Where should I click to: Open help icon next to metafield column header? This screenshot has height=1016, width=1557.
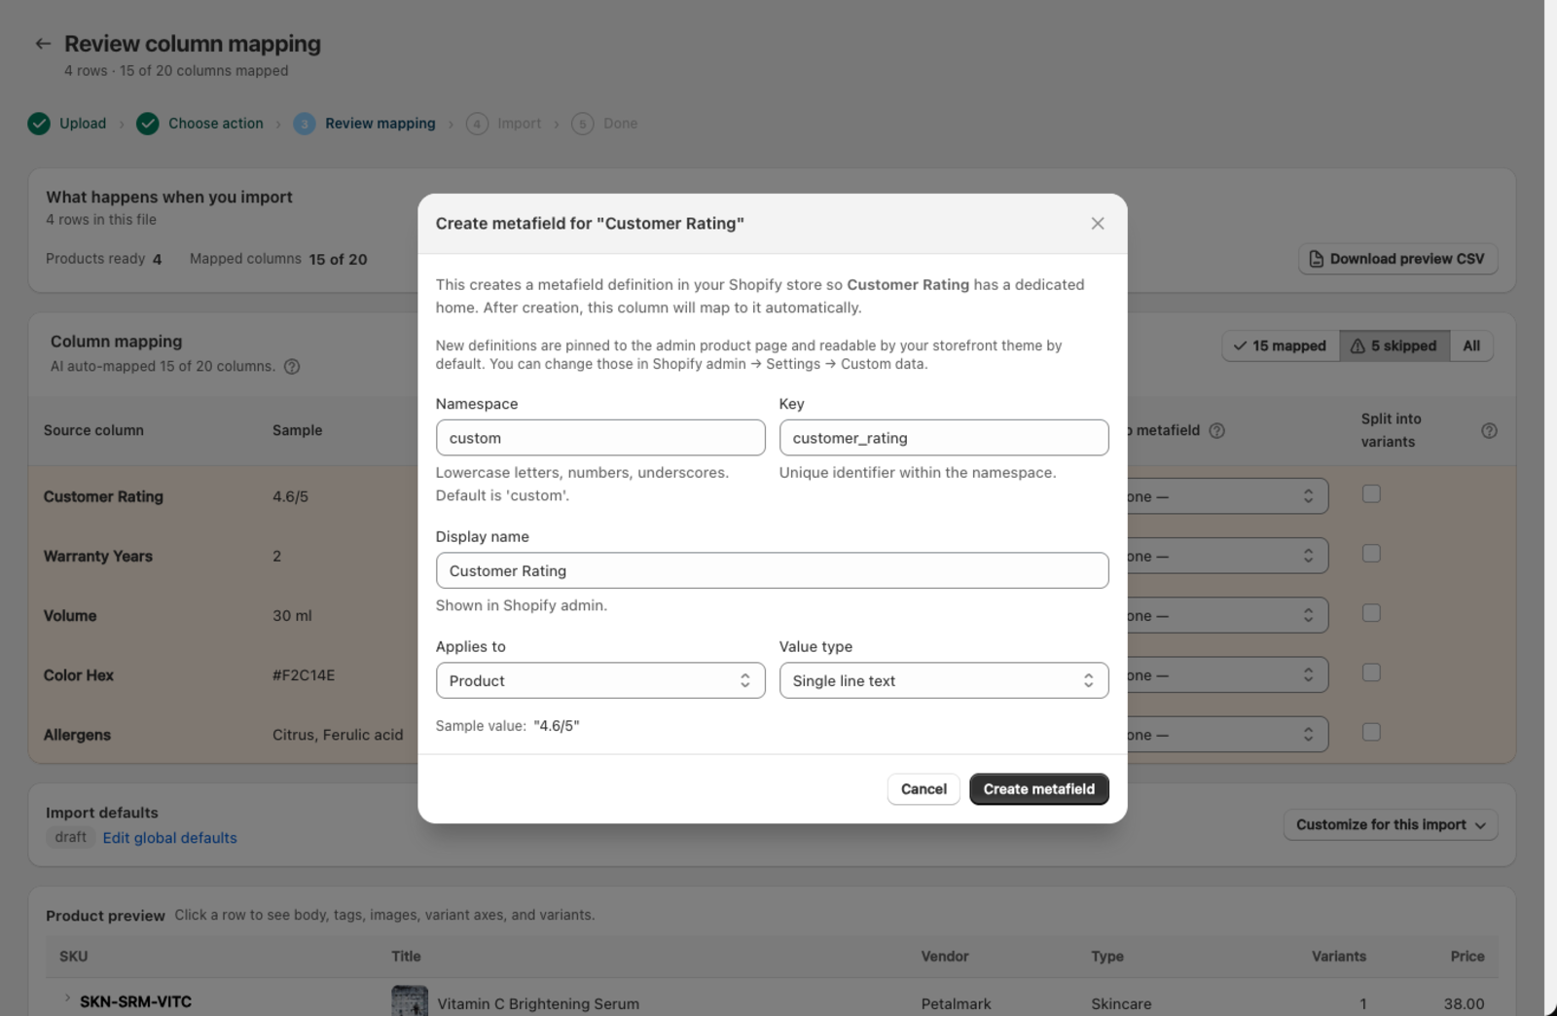1216,430
